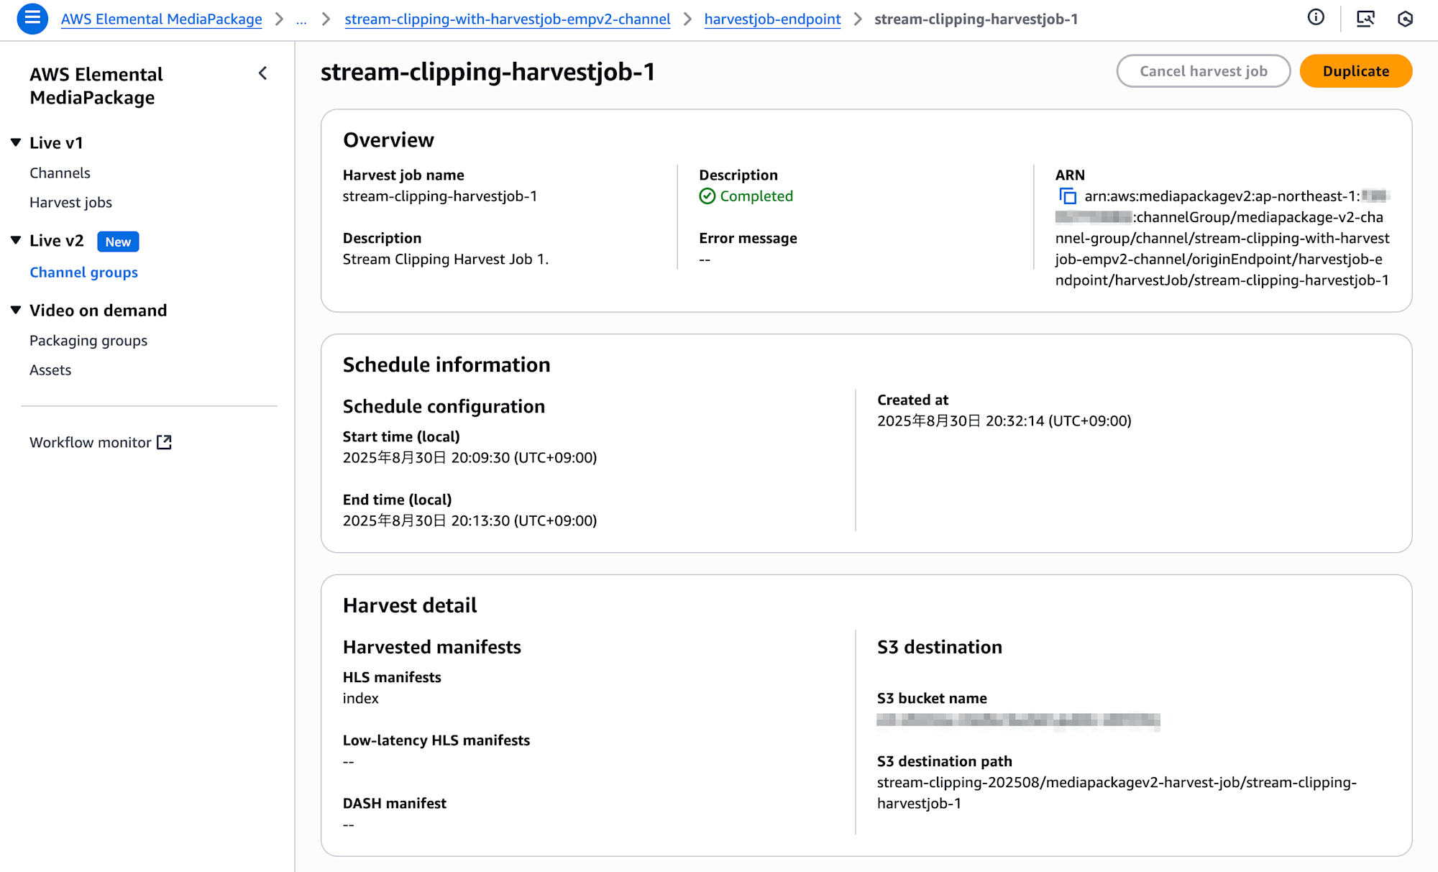
Task: Click the end time value 20:13:30
Action: click(470, 520)
